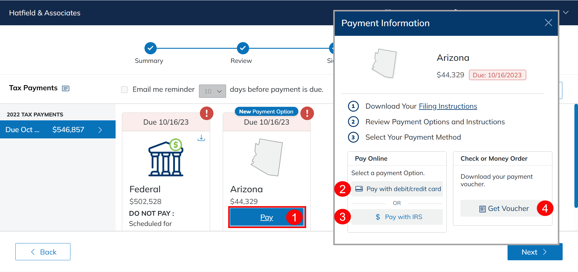Choose Pay with IRS option
Screen dimensions: 578x272
click(x=397, y=217)
